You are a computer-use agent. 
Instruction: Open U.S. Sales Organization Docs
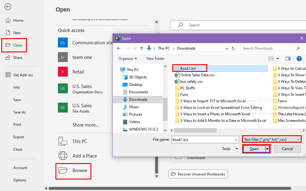(x=80, y=89)
